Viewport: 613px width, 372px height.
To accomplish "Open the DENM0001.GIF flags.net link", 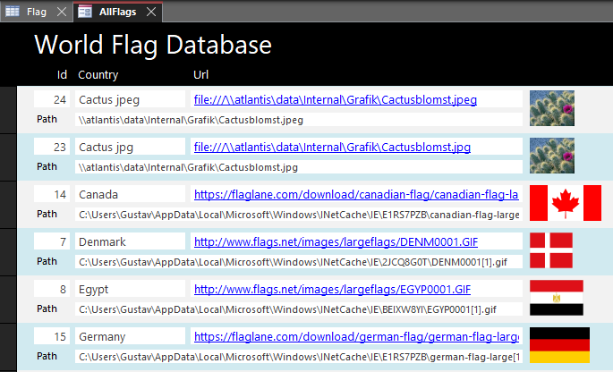I will [336, 241].
